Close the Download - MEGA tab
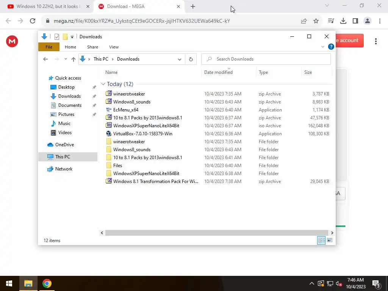The image size is (388, 291). (x=178, y=6)
